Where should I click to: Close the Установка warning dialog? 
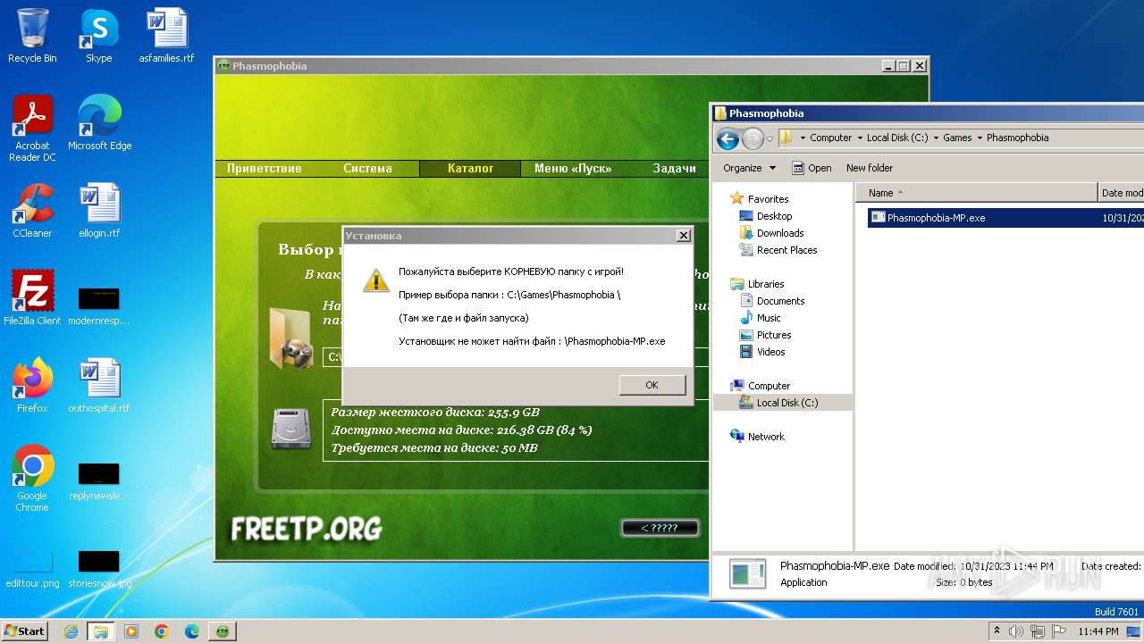click(683, 236)
